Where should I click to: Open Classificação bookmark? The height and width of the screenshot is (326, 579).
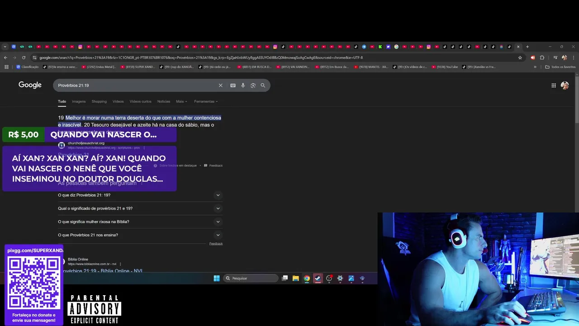28,67
